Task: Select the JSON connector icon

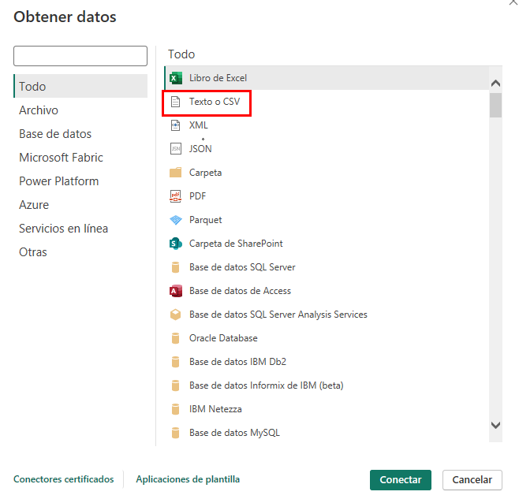Action: 175,149
